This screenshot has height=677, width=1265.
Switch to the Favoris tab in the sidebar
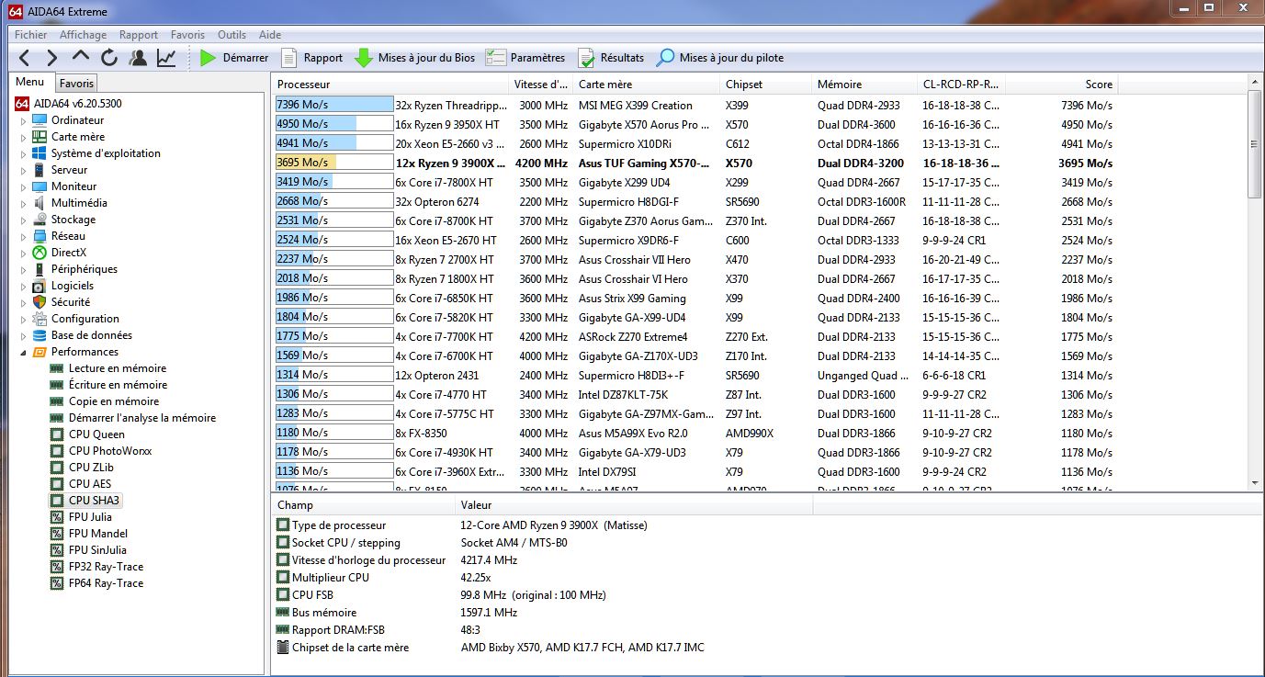click(x=77, y=84)
